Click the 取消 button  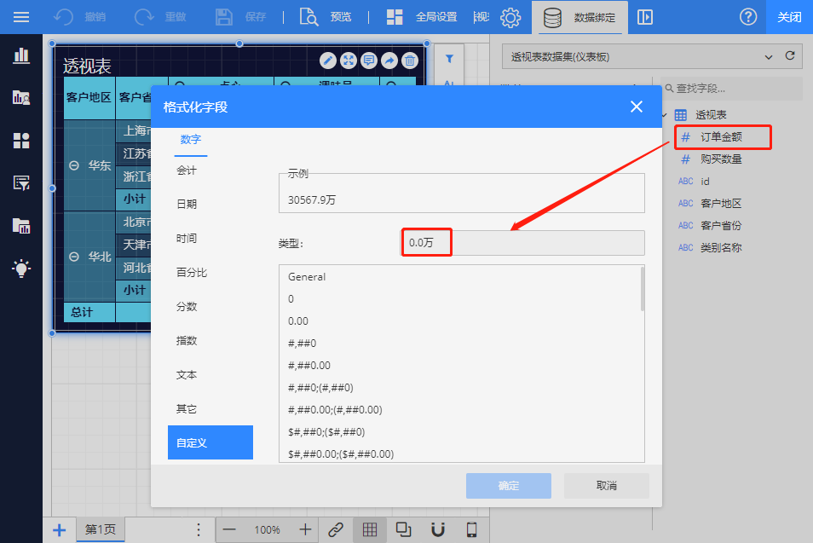(x=607, y=486)
